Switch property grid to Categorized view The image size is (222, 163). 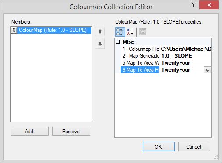(120, 32)
